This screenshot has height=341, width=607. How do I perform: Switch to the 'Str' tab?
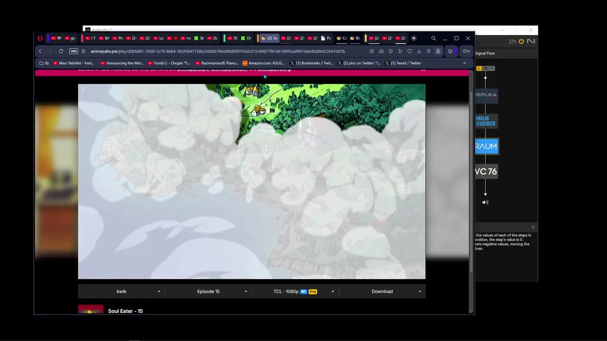[x=199, y=38]
